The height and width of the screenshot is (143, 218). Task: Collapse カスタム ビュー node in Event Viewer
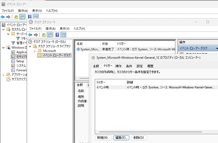[x=3, y=29]
